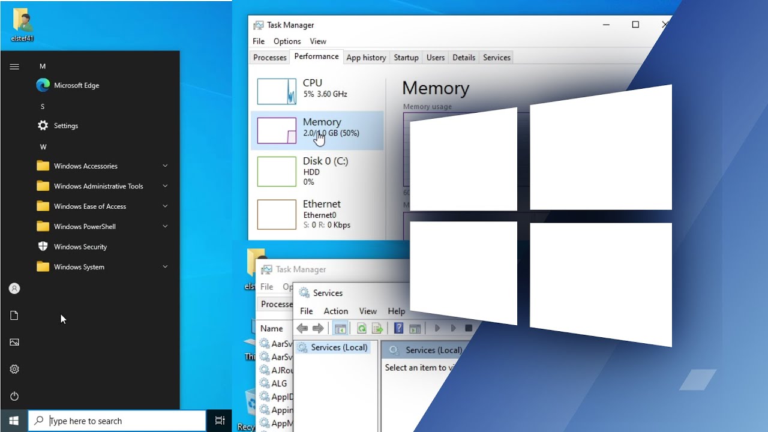Open Help menu in Services window

point(397,311)
